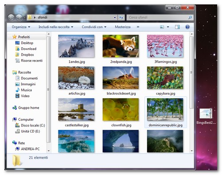Open Musica library

26,90
